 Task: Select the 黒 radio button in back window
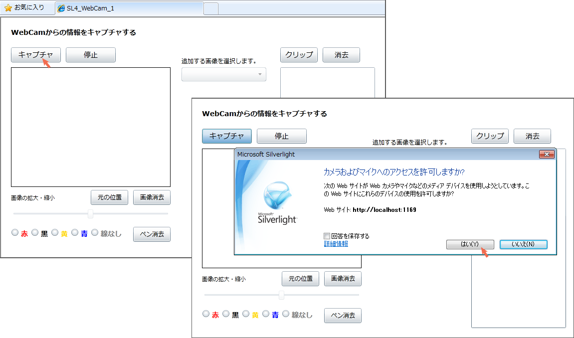35,232
